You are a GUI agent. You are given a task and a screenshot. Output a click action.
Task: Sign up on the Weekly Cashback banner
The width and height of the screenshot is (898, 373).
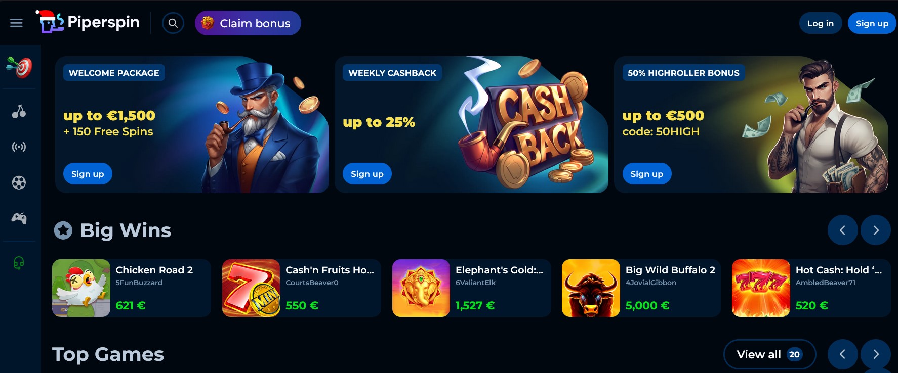click(x=367, y=174)
